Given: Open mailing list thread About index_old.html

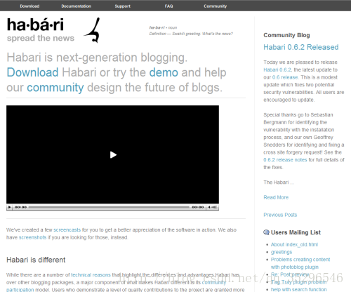Looking at the screenshot, I should click(x=294, y=244).
